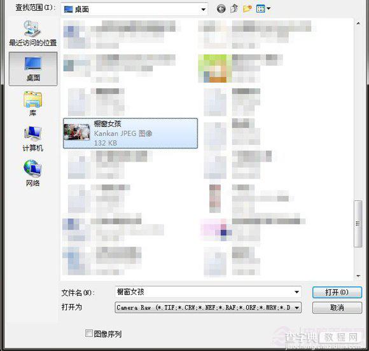Screen dimensions: 369x351
Task: Toggle the 图像序列 checkbox
Action: point(88,333)
